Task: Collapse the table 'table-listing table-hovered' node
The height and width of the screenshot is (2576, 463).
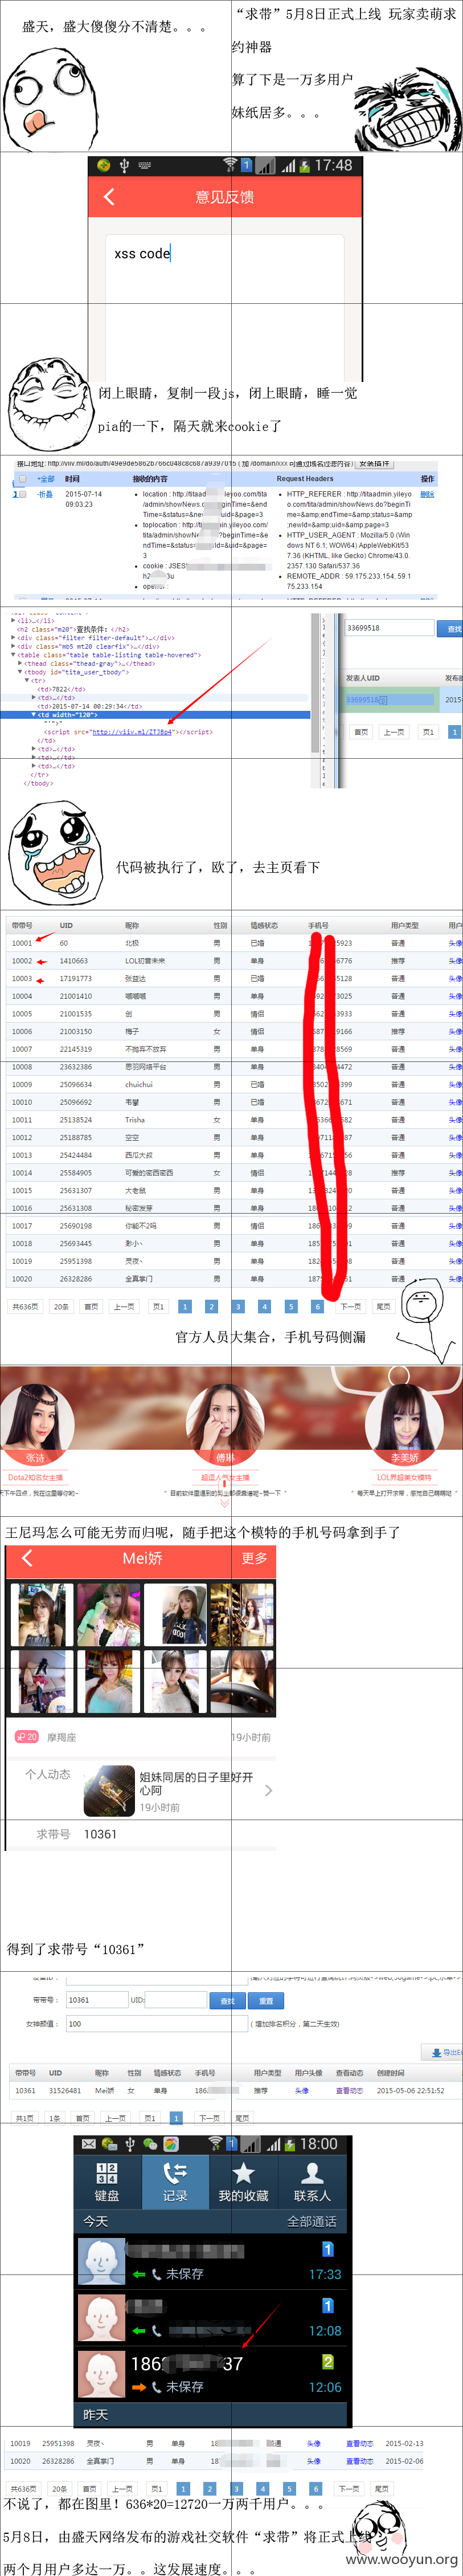Action: [14, 655]
